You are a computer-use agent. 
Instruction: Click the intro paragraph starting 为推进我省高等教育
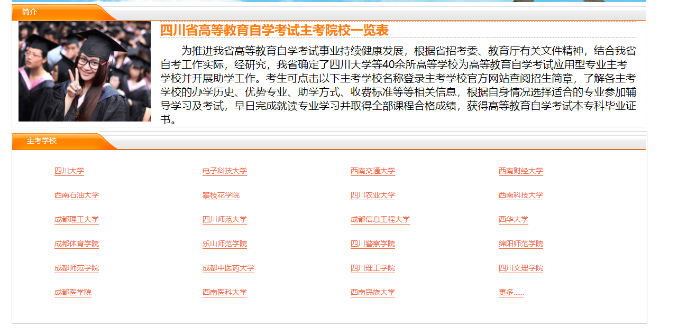coord(398,85)
